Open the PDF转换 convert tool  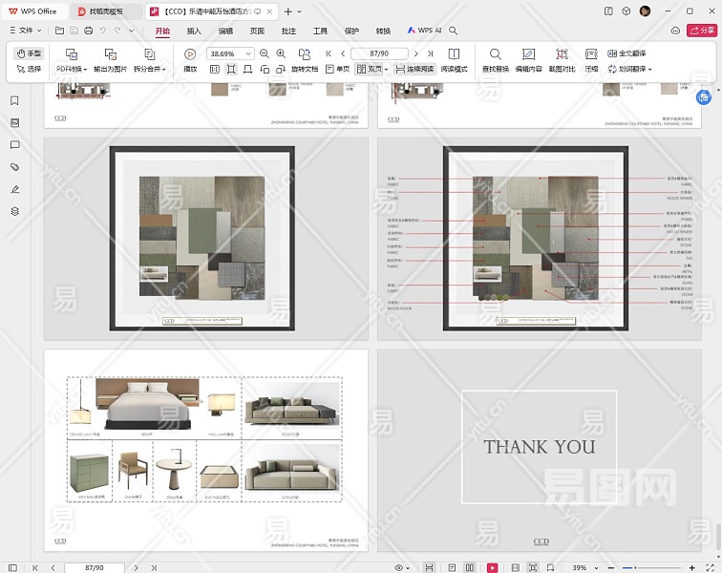(71, 69)
